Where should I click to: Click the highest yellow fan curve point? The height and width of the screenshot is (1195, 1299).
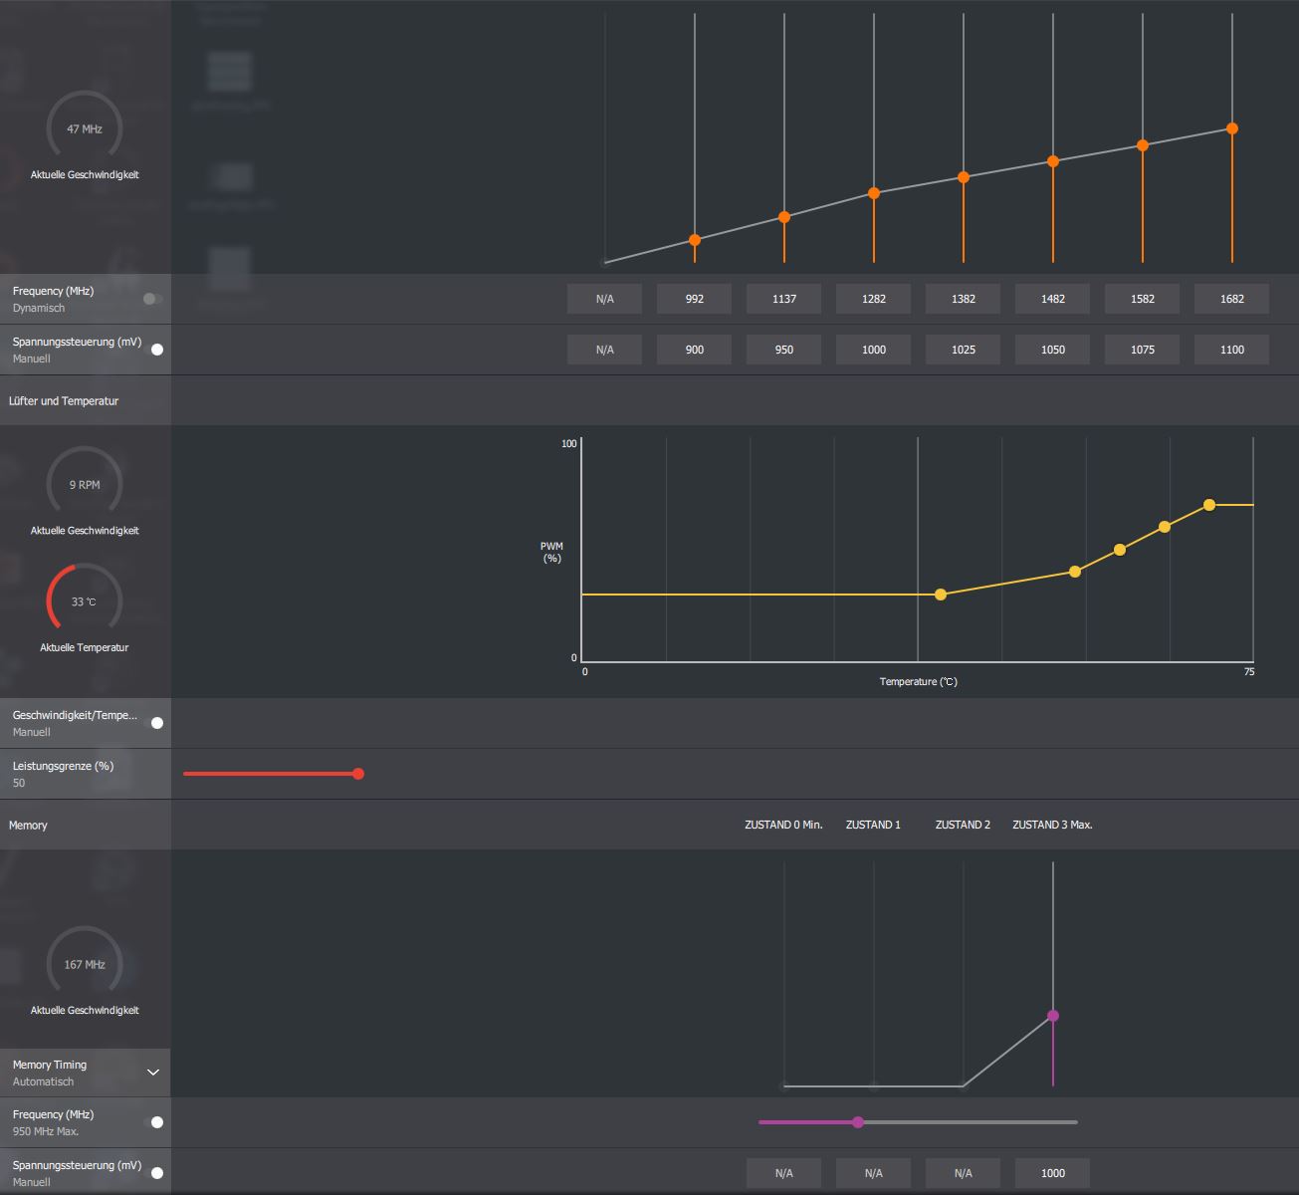point(1209,505)
